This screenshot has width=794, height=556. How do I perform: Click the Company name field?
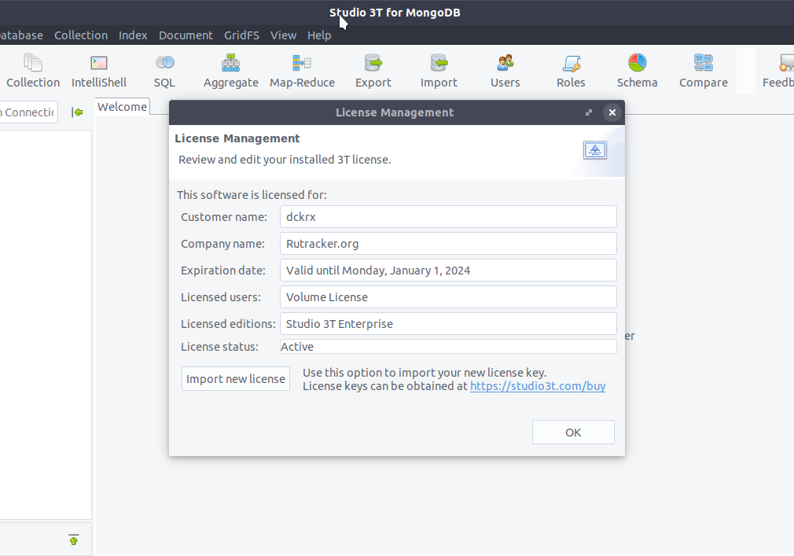pos(448,244)
